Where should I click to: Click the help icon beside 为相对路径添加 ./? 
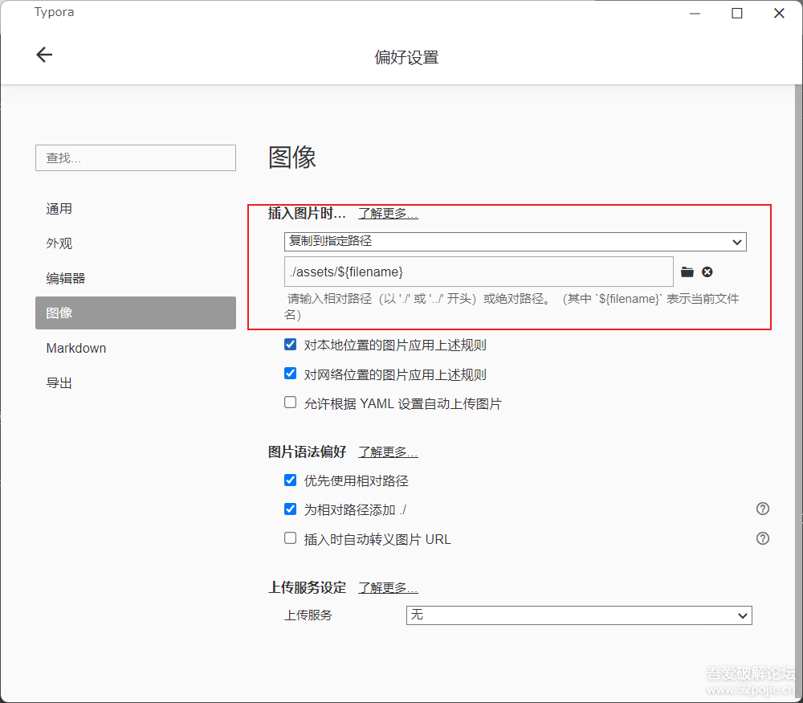[x=762, y=509]
